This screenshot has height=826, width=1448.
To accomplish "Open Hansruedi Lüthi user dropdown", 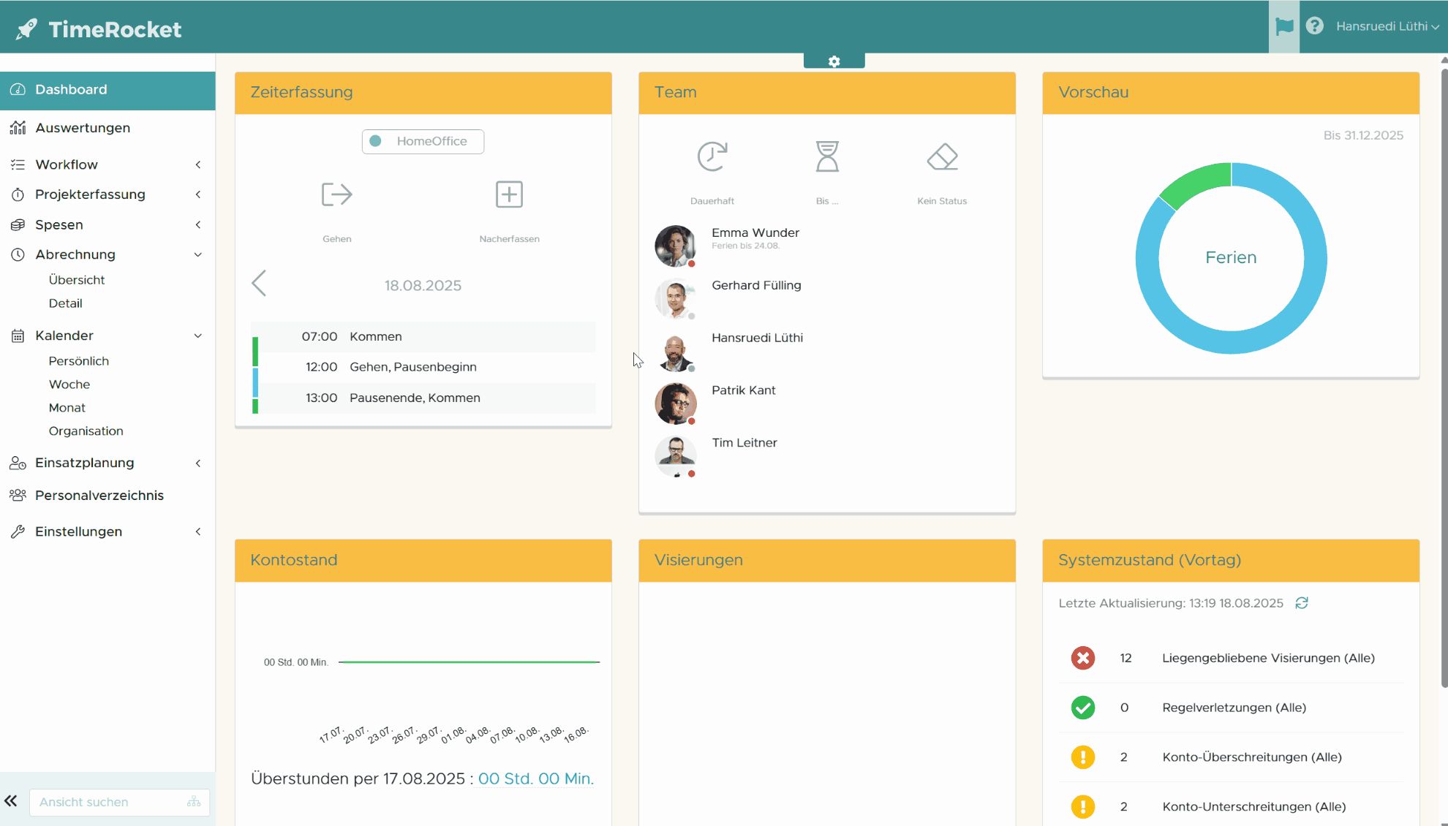I will click(1387, 26).
